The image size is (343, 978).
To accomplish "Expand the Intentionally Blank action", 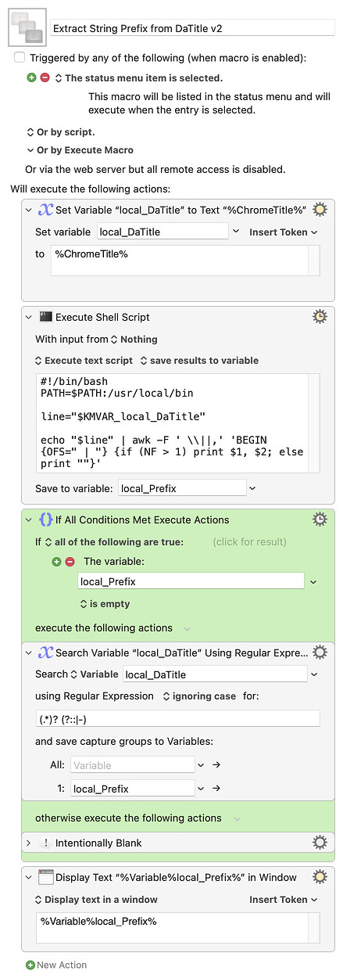I will [x=29, y=843].
